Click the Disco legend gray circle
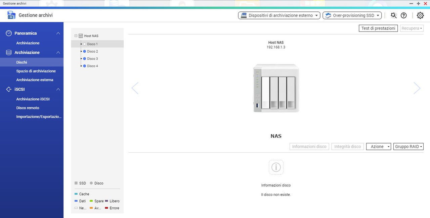 pyautogui.click(x=91, y=183)
